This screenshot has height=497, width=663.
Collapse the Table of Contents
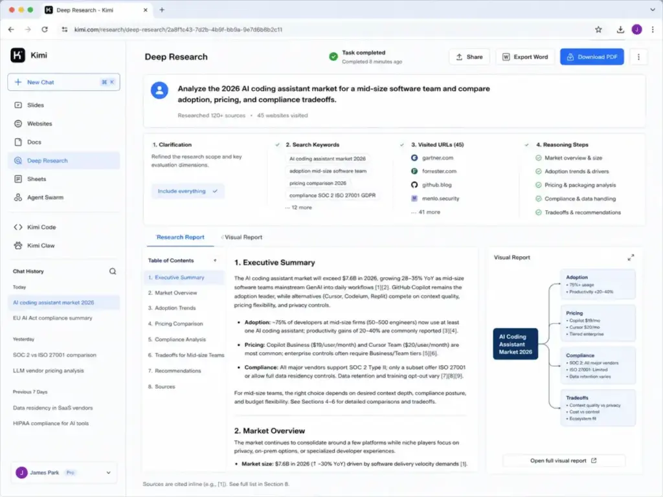point(215,260)
